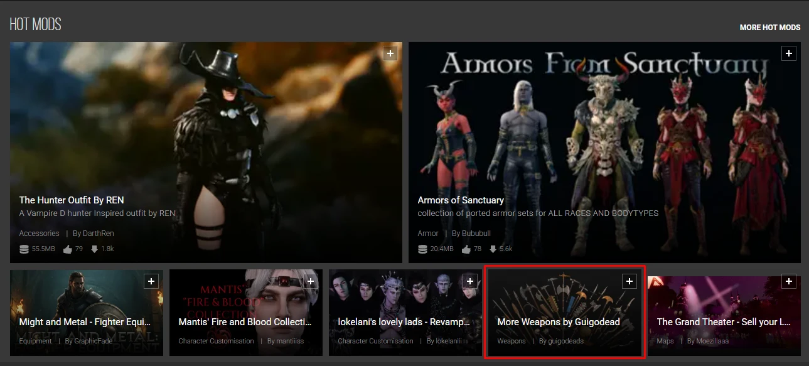Click the plus icon on Armors of Sanctuary
This screenshot has height=366, width=809.
(789, 53)
